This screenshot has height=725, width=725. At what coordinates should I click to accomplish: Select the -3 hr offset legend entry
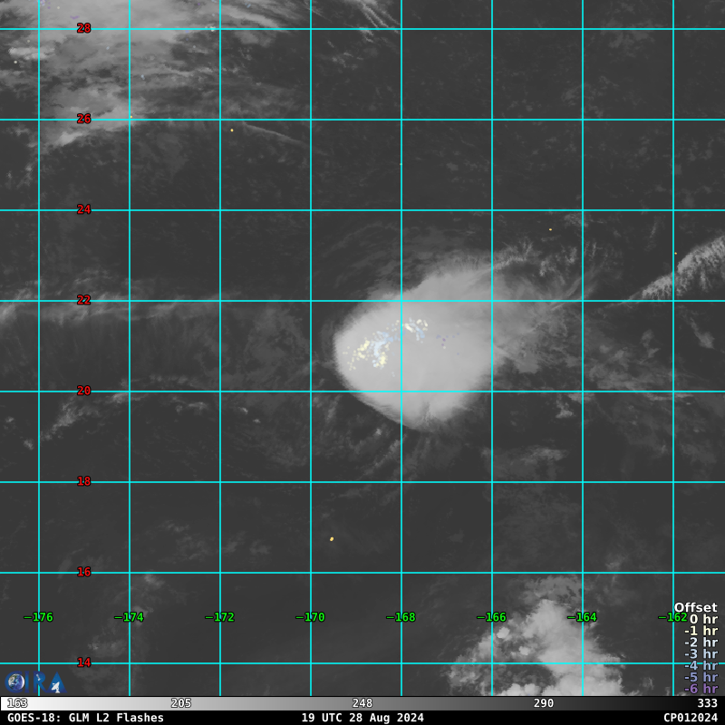(x=701, y=653)
